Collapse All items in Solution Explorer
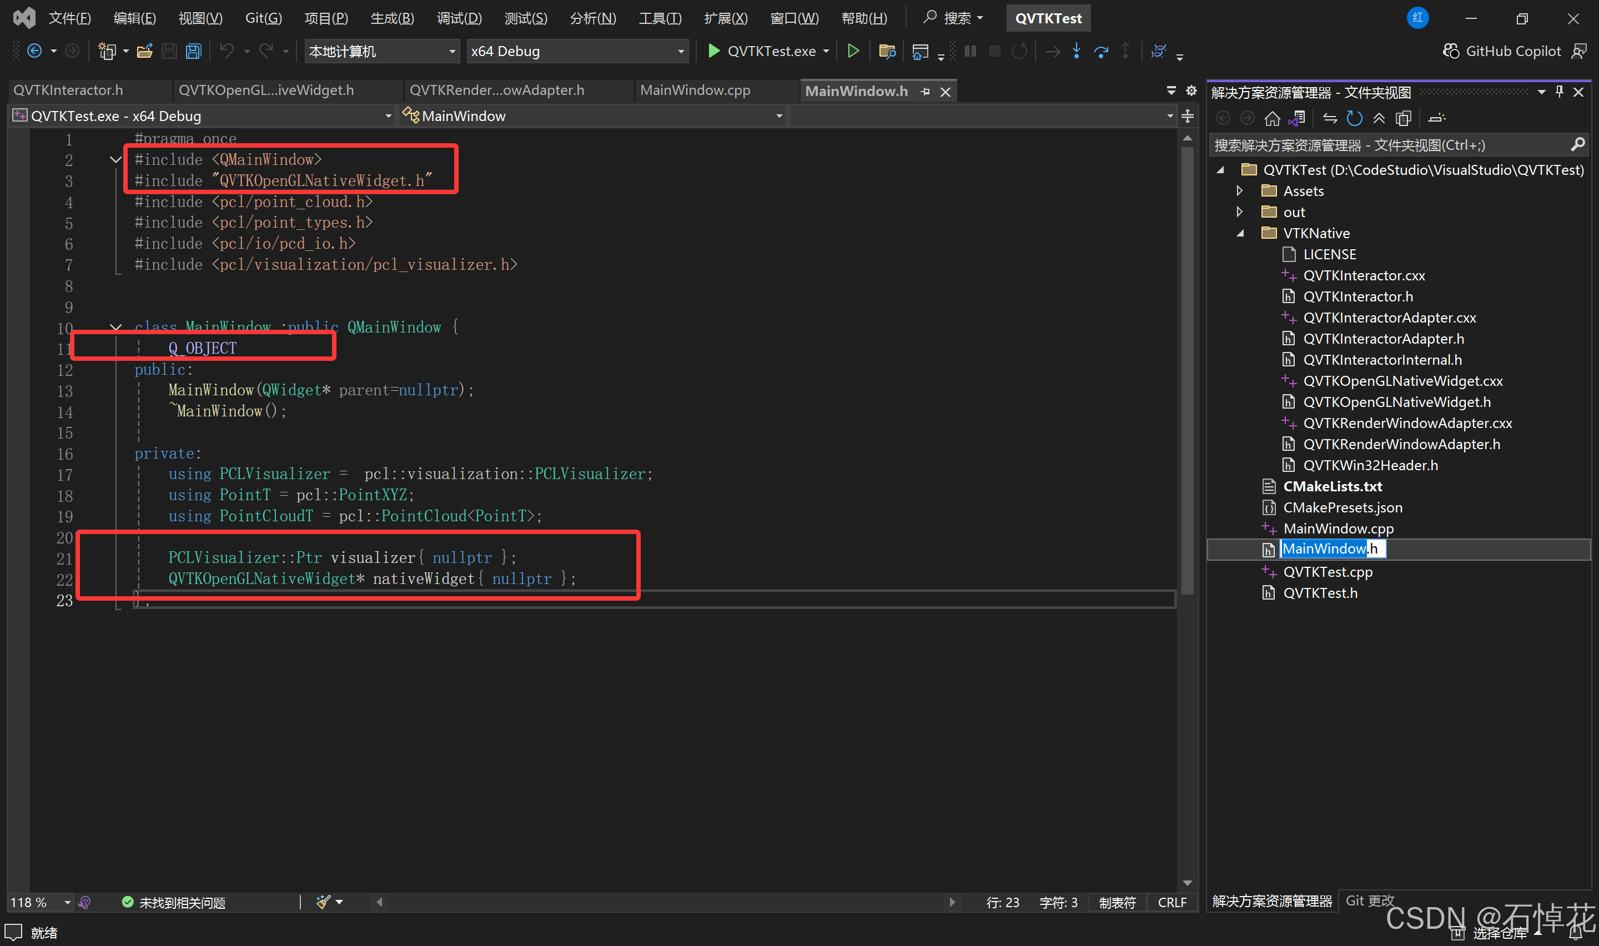 pyautogui.click(x=1379, y=118)
